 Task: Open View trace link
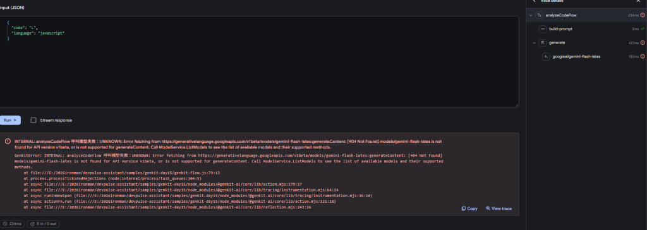click(499, 209)
